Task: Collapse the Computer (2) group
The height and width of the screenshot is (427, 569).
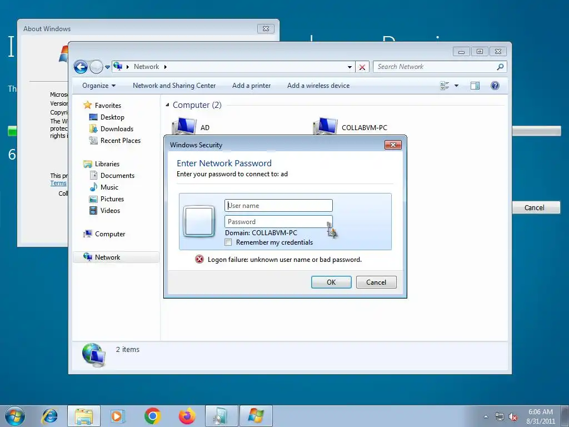Action: [x=167, y=105]
